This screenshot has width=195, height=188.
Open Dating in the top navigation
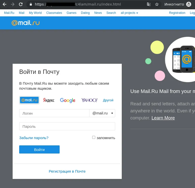[85, 13]
